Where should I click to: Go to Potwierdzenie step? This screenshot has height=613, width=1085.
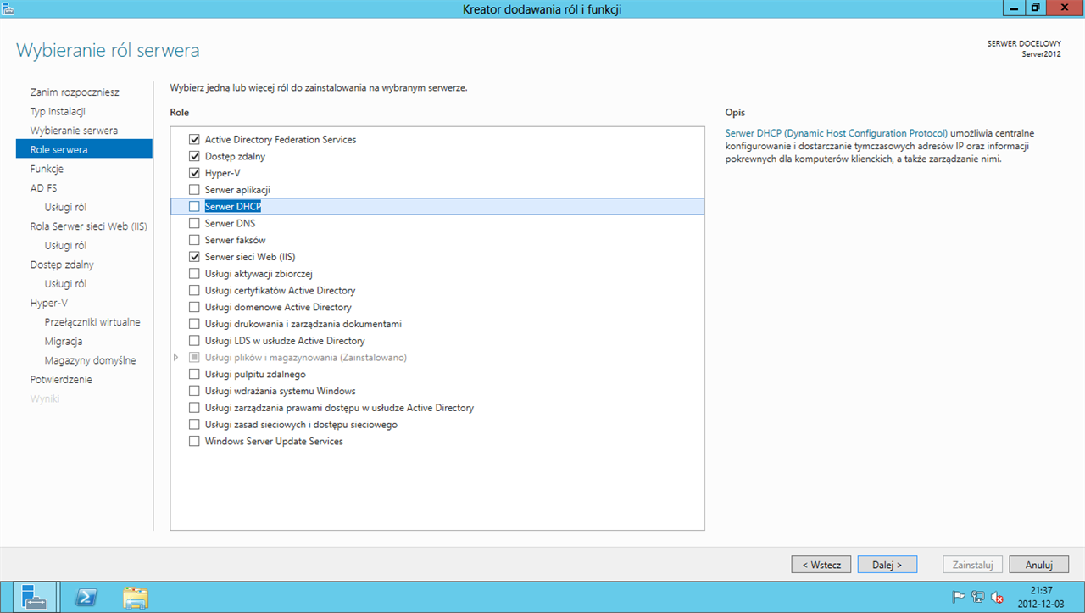61,380
